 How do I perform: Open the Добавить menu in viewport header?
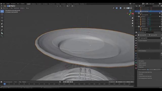23,8
